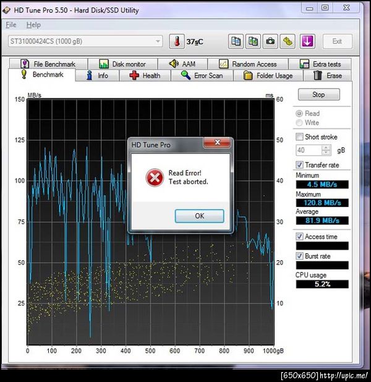Open the File menu
Screen dimensions: 371x382
coord(11,25)
